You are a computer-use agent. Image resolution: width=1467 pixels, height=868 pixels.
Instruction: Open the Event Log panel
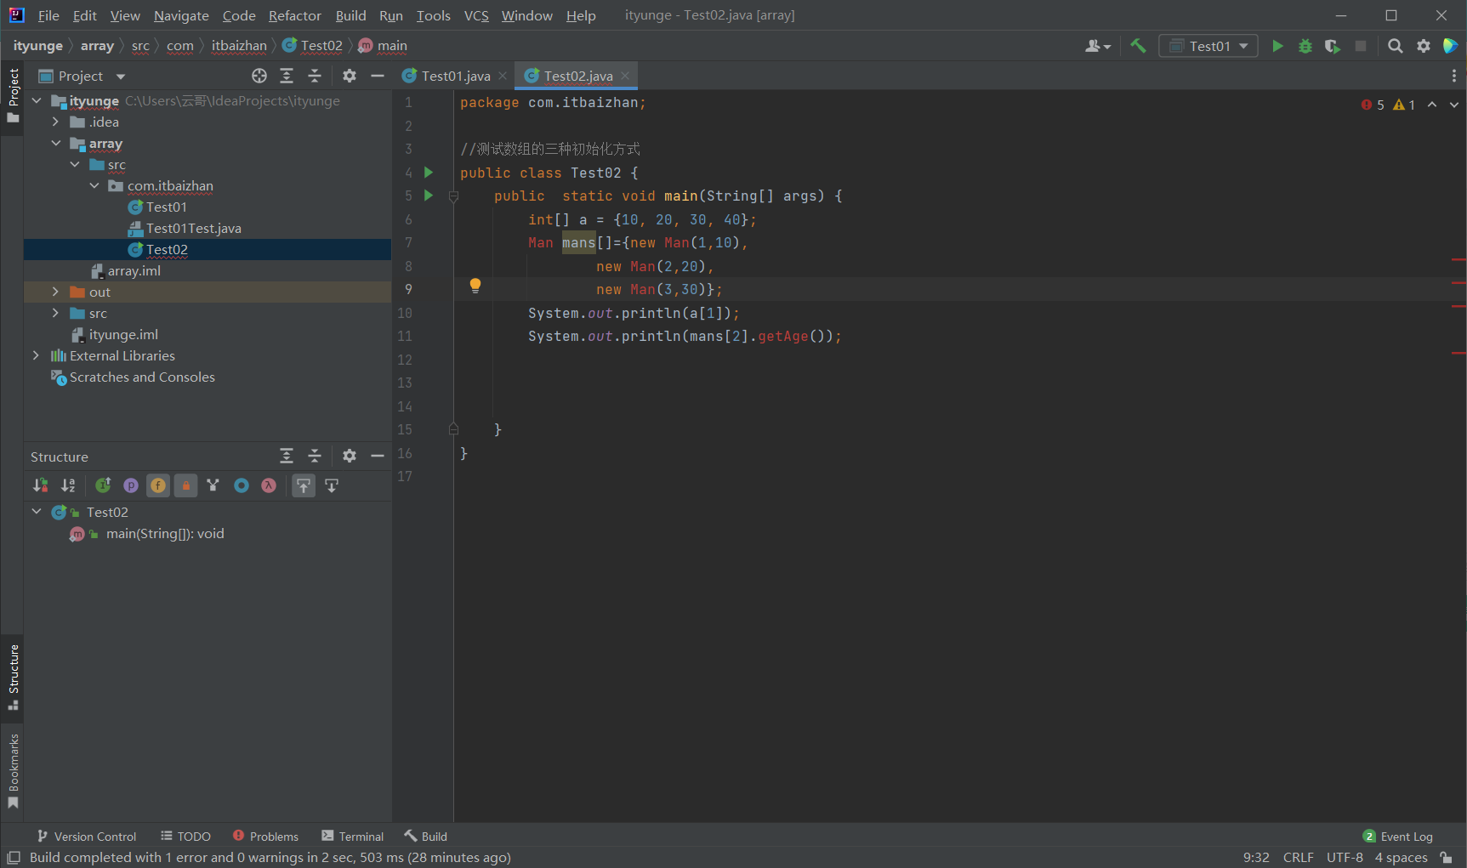(1397, 837)
